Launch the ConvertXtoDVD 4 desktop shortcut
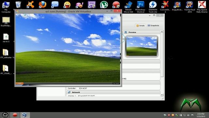The height and width of the screenshot is (118, 209). 165,7
